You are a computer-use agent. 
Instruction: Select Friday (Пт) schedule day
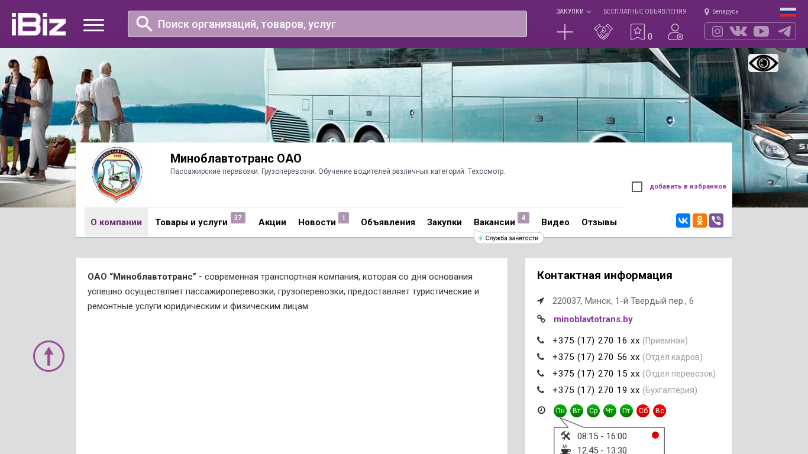click(626, 411)
